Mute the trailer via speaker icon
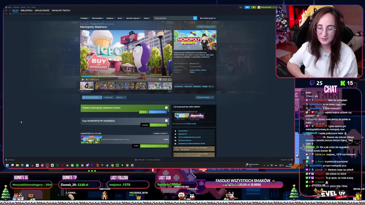This screenshot has height=205, width=365. (x=87, y=79)
